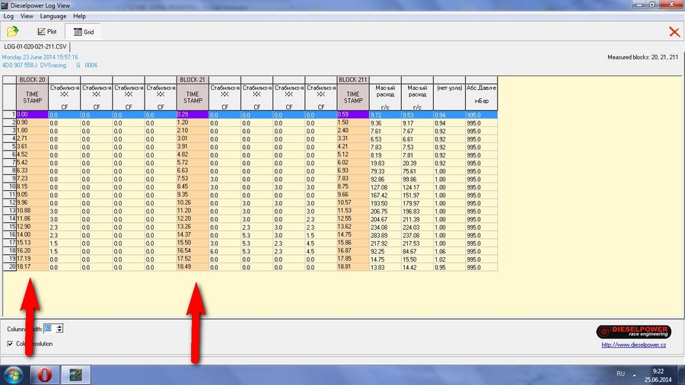Open the Log menu
The image size is (685, 385).
[8, 16]
